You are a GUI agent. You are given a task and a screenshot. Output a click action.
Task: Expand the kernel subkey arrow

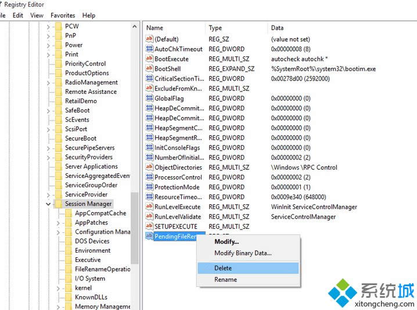click(58, 288)
